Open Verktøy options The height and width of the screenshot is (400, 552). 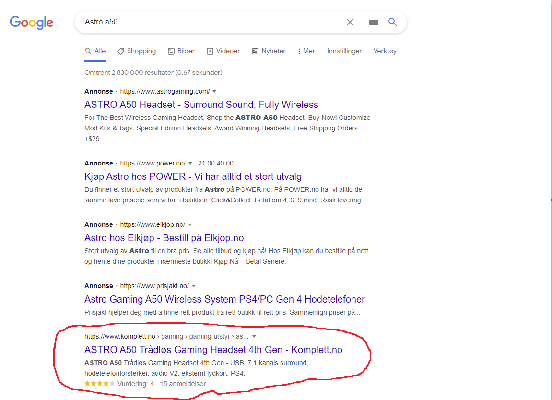(385, 51)
